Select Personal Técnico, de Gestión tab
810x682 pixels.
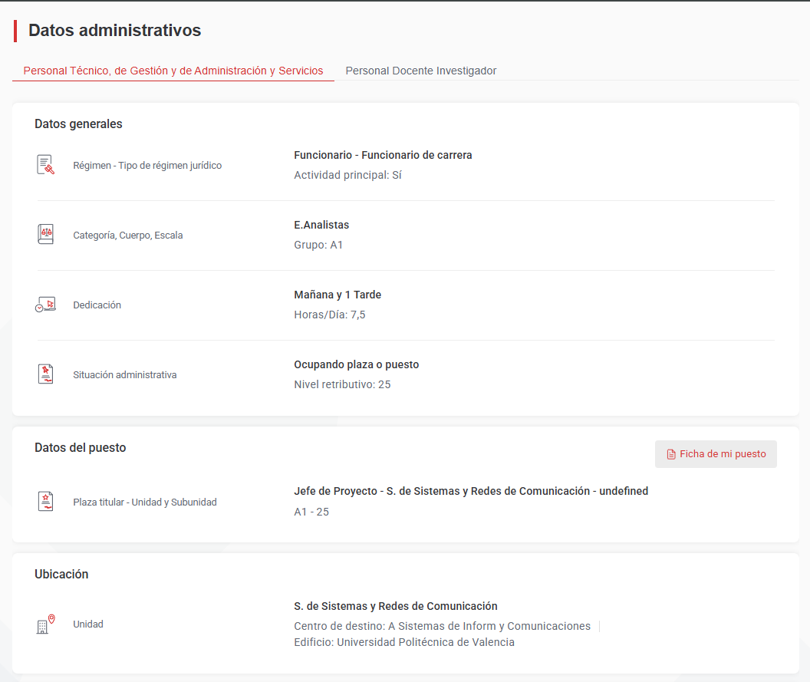tap(173, 71)
